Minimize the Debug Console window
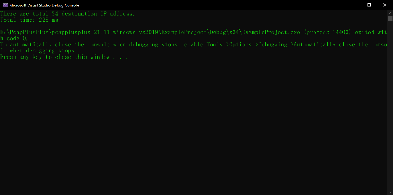Screen dimensions: 393x195 click(351, 5)
